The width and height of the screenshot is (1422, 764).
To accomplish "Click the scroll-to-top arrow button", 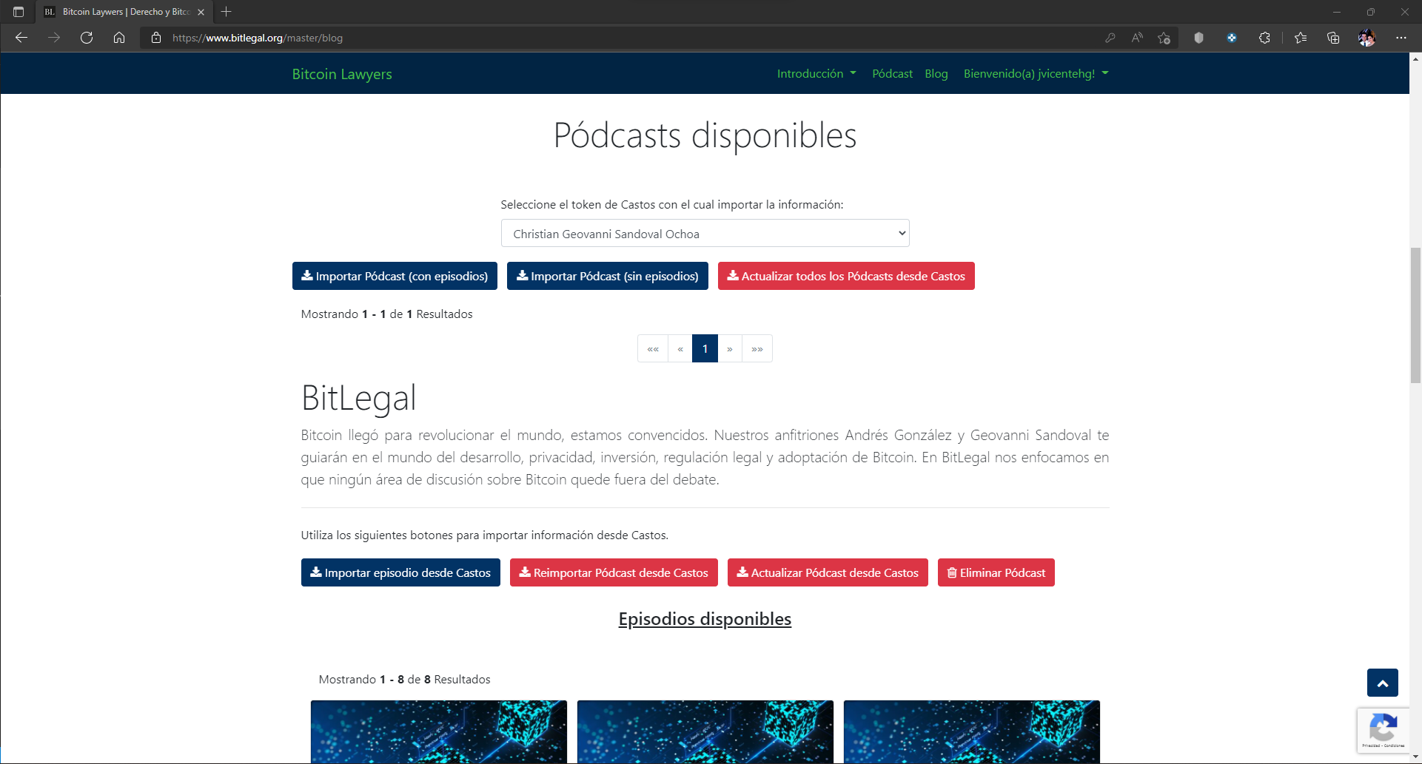I will [1382, 683].
